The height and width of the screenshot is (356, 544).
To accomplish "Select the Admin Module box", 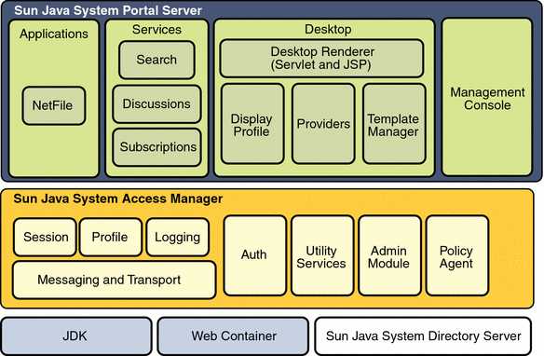I will coord(389,255).
